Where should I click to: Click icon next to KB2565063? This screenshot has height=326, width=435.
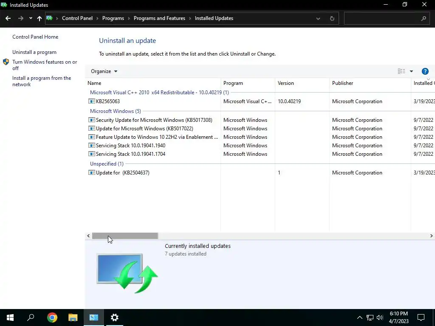(92, 101)
